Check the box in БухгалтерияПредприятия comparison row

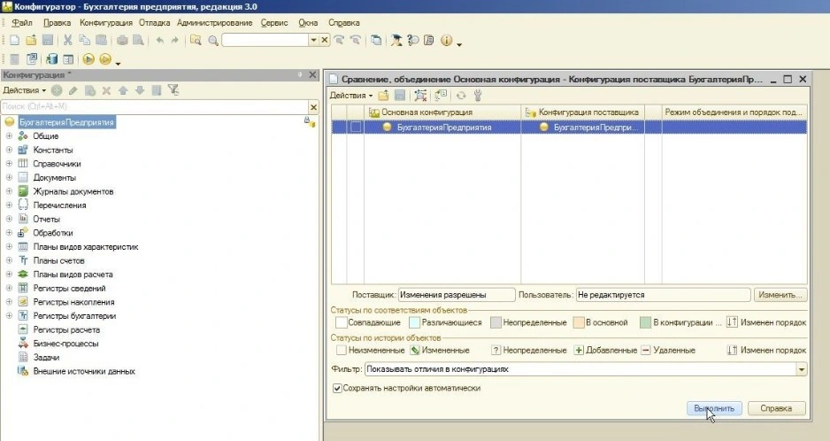pos(355,128)
